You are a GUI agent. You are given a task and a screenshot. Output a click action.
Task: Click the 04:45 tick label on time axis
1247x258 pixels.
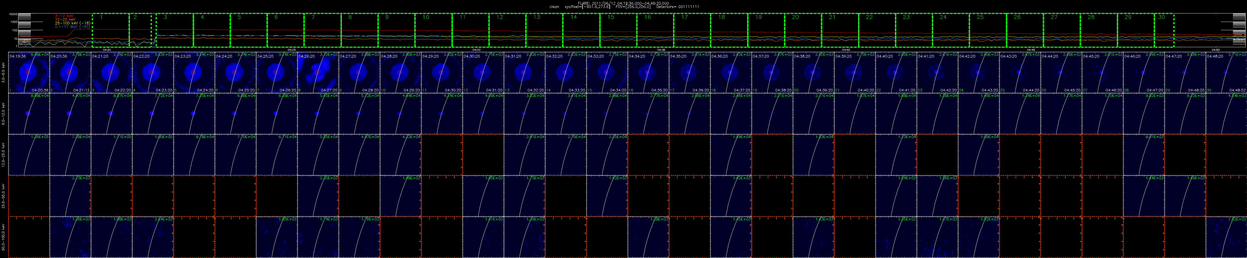point(1031,49)
